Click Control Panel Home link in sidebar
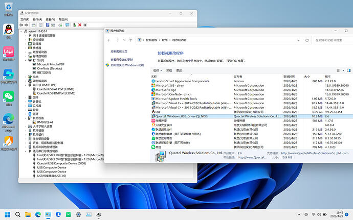Screen dimensions: 353x220 tap(119, 51)
